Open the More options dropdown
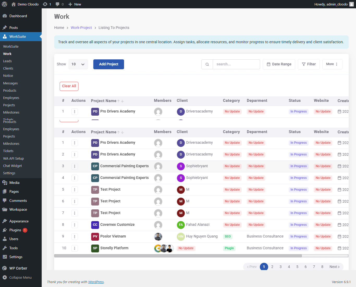356x287 pixels. (x=332, y=64)
